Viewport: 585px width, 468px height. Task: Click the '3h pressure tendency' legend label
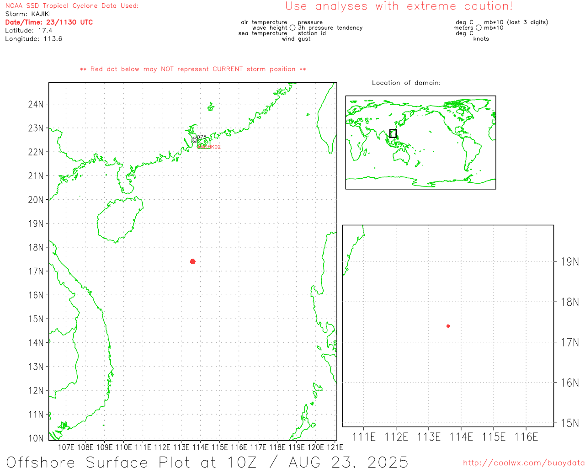(330, 28)
